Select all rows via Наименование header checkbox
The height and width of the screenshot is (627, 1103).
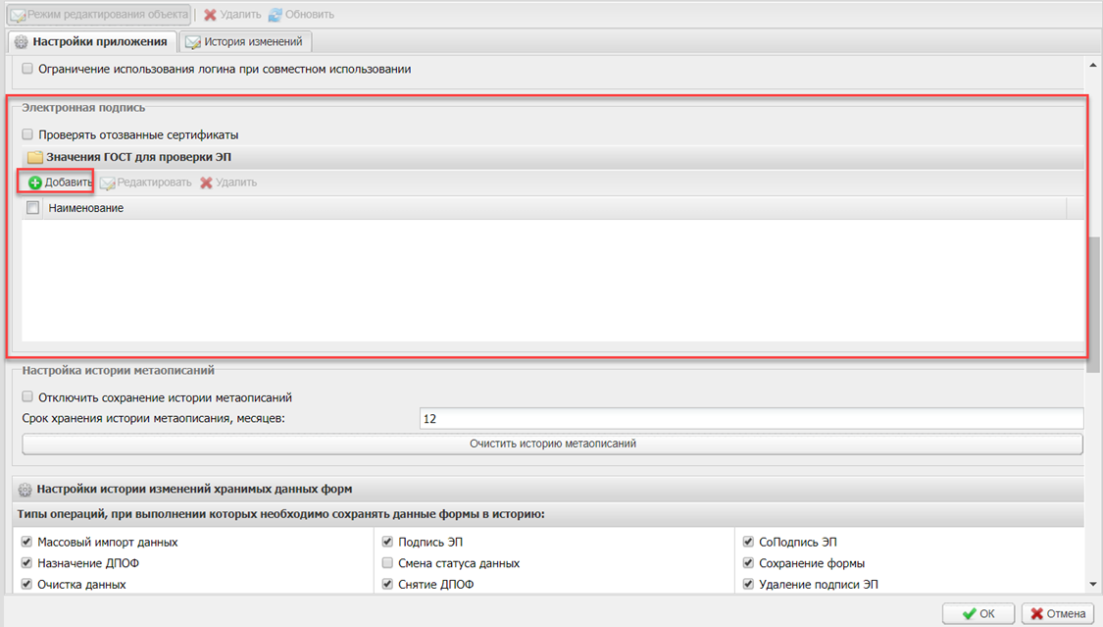tap(33, 208)
